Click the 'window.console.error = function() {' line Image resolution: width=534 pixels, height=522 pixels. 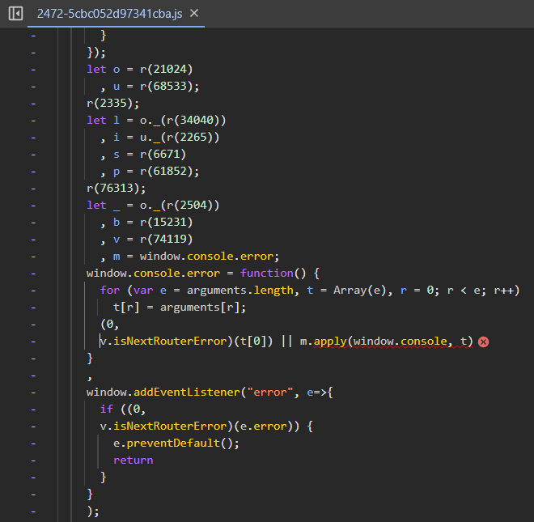203,274
